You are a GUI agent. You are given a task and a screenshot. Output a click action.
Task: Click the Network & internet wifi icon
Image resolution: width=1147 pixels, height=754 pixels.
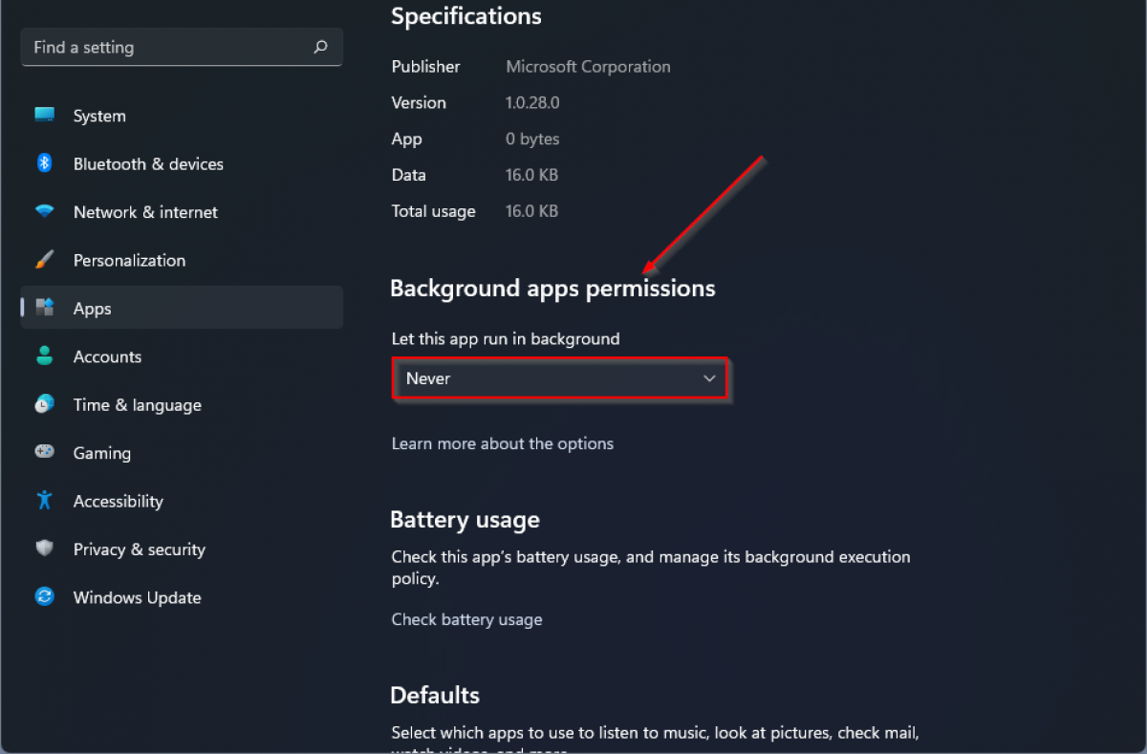click(44, 211)
